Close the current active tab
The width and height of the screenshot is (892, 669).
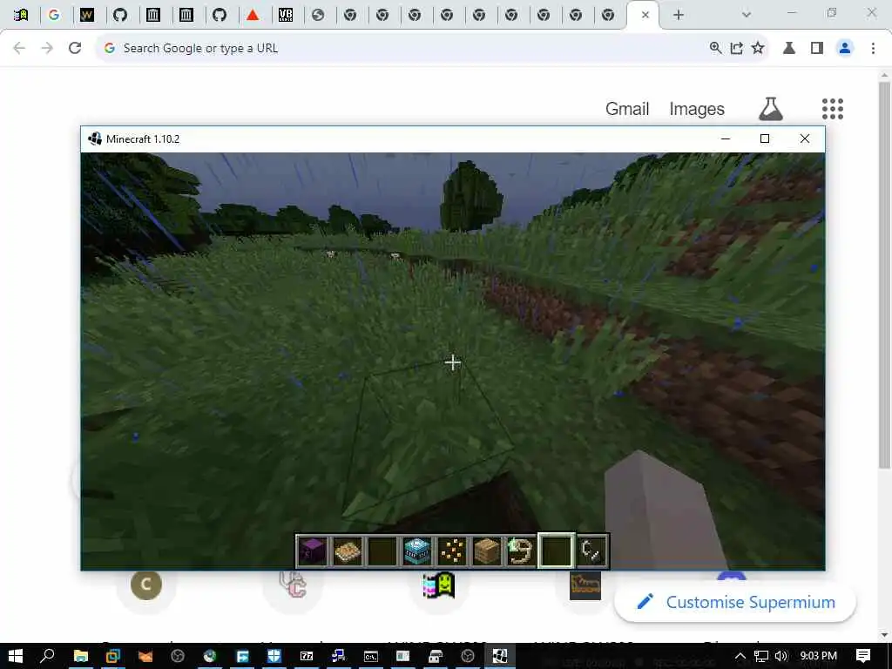tap(645, 15)
